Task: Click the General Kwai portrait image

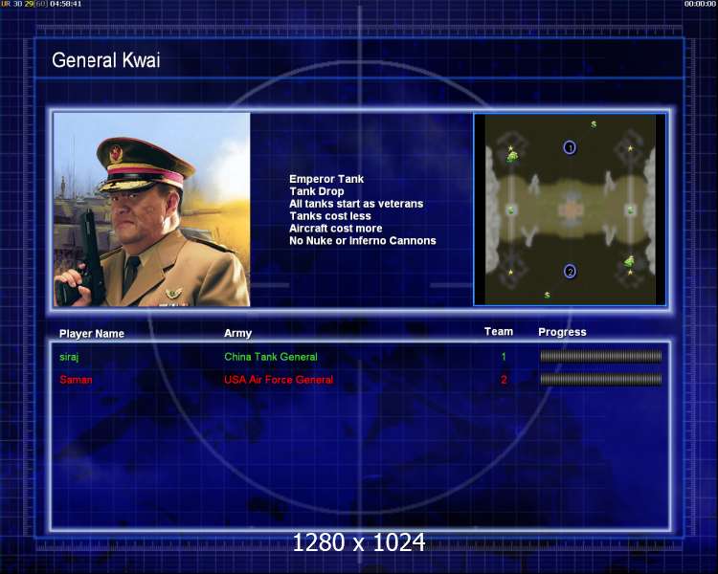Action: coord(152,210)
